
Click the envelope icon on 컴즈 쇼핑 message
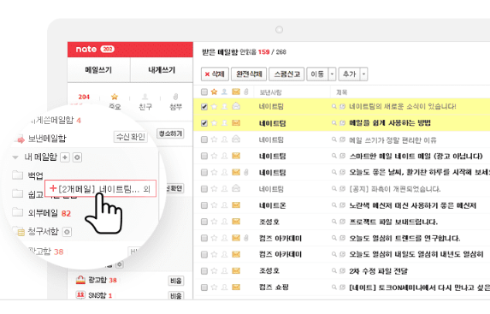236,287
